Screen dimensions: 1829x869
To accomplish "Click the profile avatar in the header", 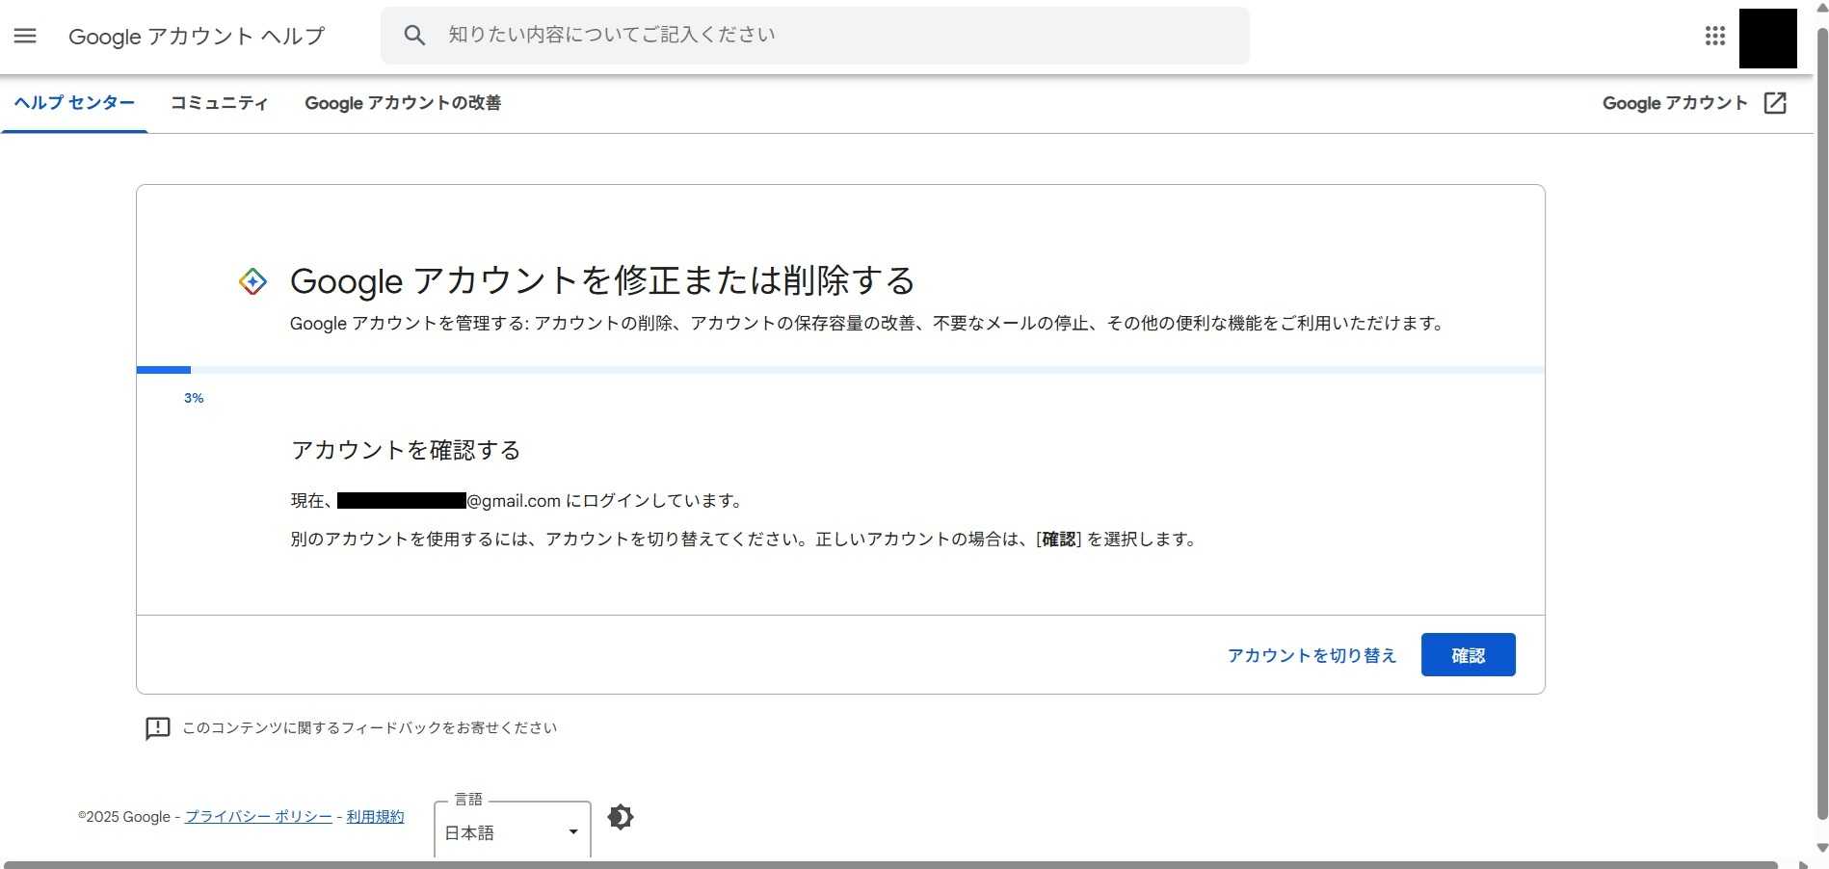I will click(1768, 39).
